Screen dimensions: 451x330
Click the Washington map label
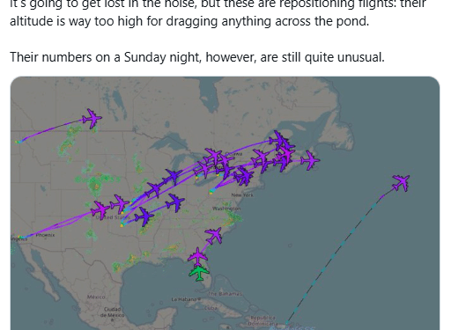(226, 209)
